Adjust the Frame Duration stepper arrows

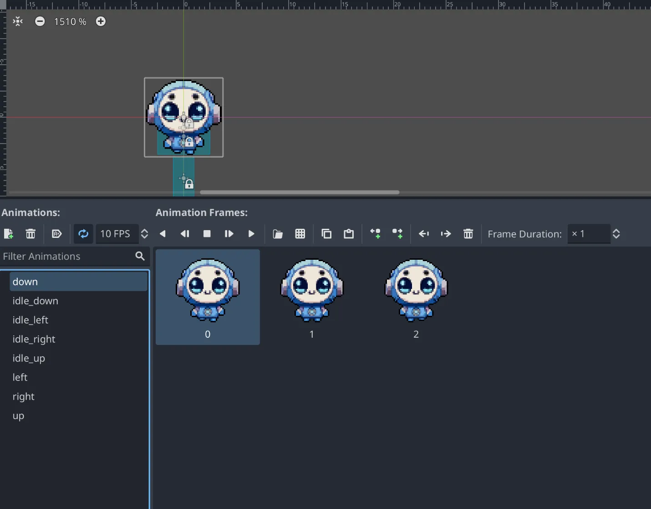pyautogui.click(x=616, y=234)
